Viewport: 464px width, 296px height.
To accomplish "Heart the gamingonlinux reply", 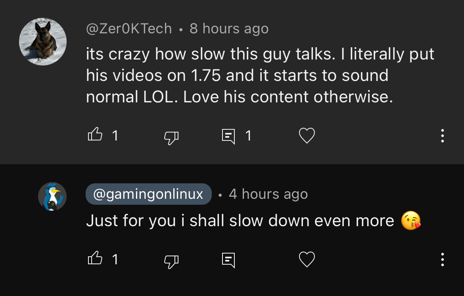I will point(307,259).
